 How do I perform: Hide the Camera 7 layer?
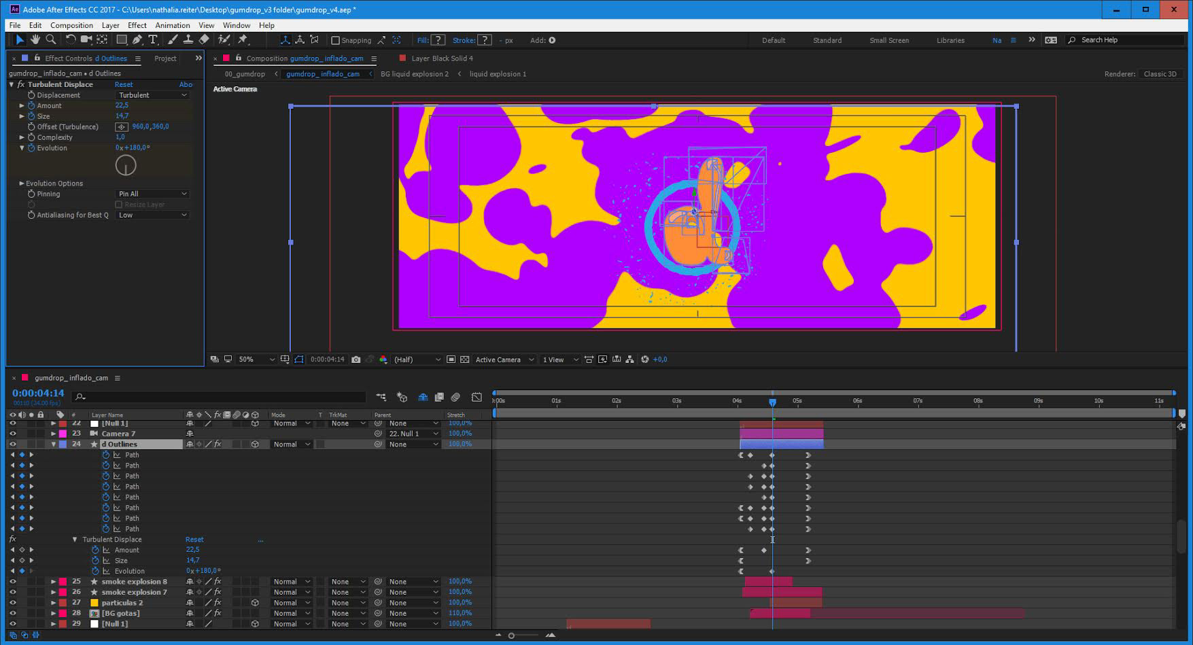(12, 434)
